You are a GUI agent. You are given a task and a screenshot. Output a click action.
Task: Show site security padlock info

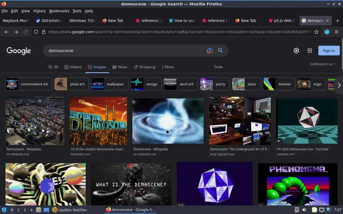point(44,32)
